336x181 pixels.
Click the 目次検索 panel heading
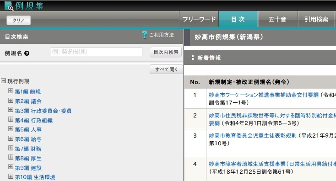(16, 37)
